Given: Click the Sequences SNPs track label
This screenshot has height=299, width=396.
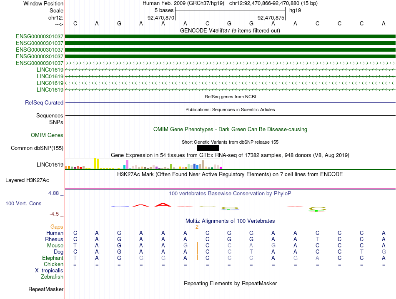Looking at the screenshot, I should 50,119.
